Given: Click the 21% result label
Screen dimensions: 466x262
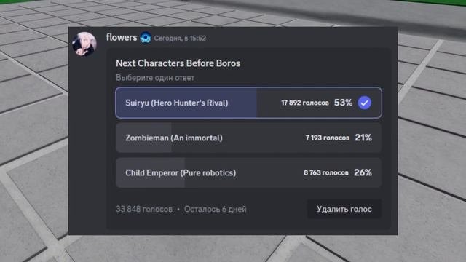Looking at the screenshot, I should (363, 138).
